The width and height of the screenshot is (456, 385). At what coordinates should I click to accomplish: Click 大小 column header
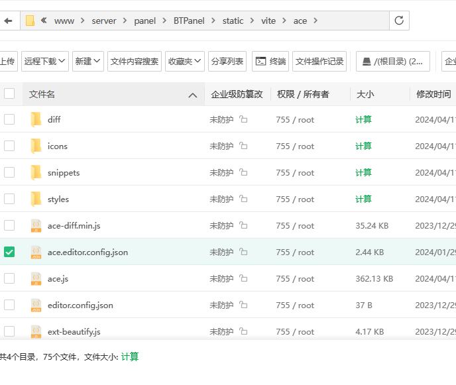tap(365, 94)
